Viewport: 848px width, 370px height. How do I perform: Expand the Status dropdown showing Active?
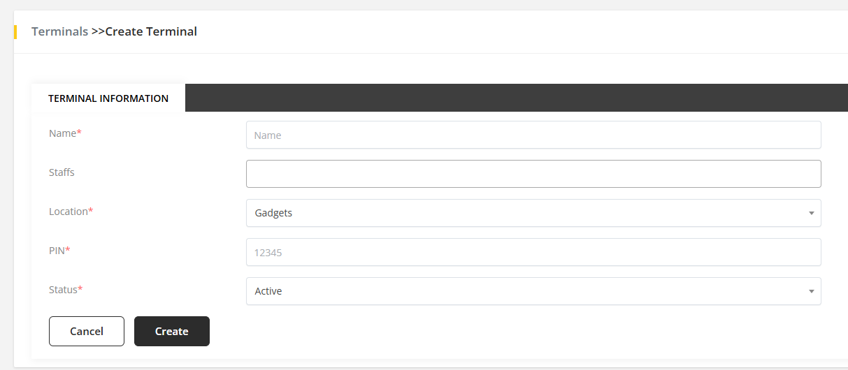pyautogui.click(x=524, y=291)
